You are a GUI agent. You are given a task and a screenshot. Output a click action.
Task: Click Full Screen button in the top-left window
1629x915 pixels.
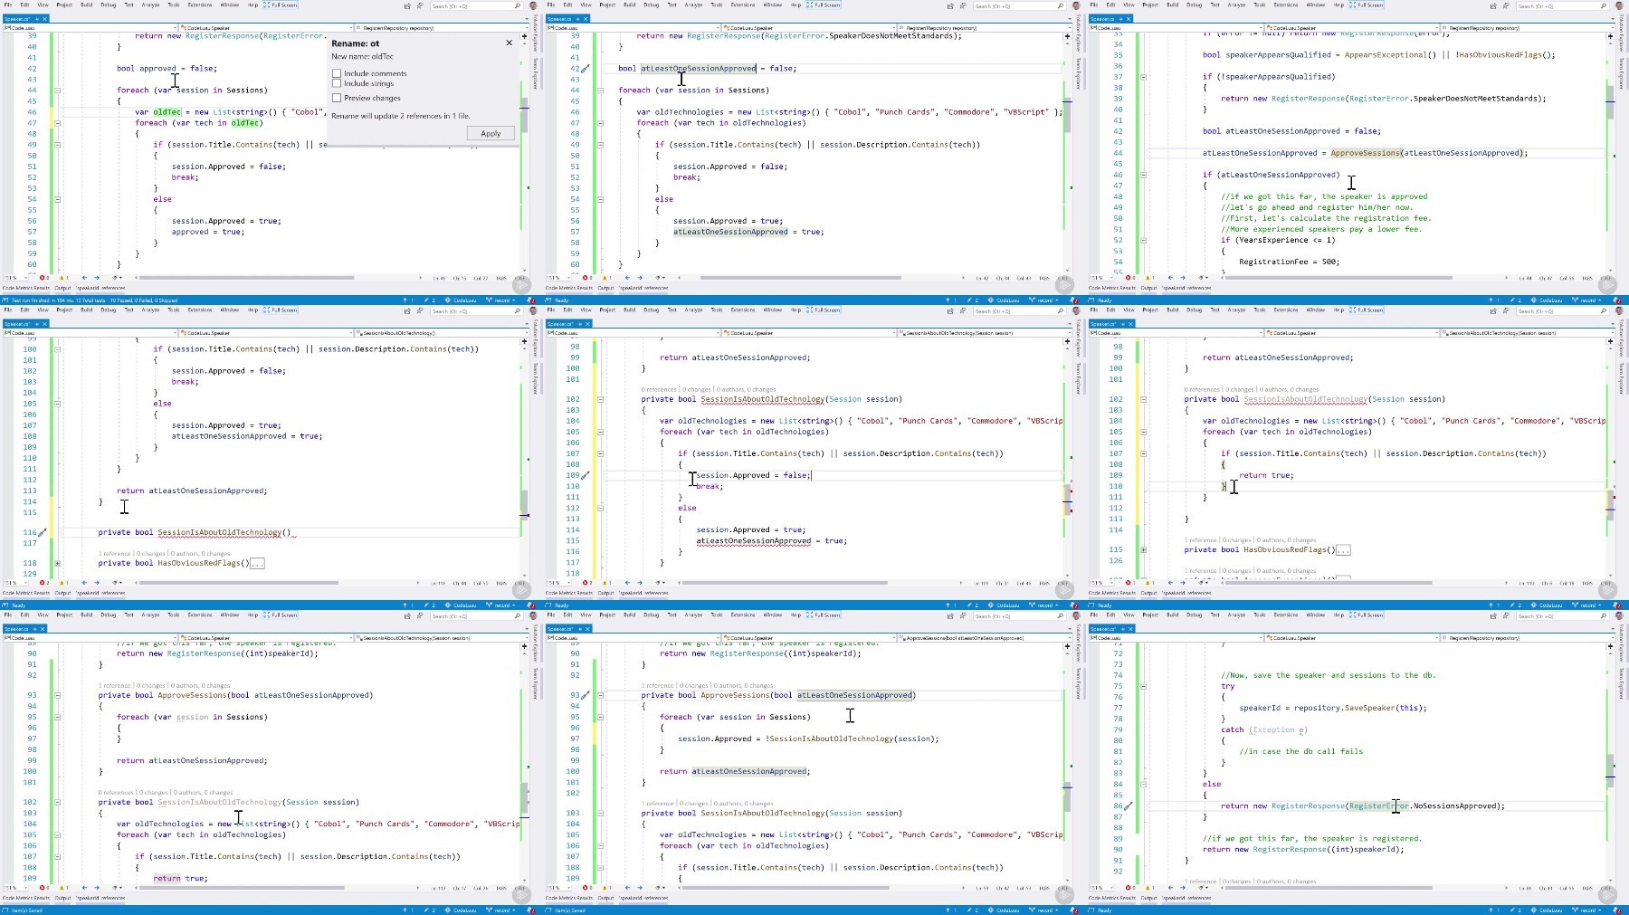pyautogui.click(x=281, y=5)
